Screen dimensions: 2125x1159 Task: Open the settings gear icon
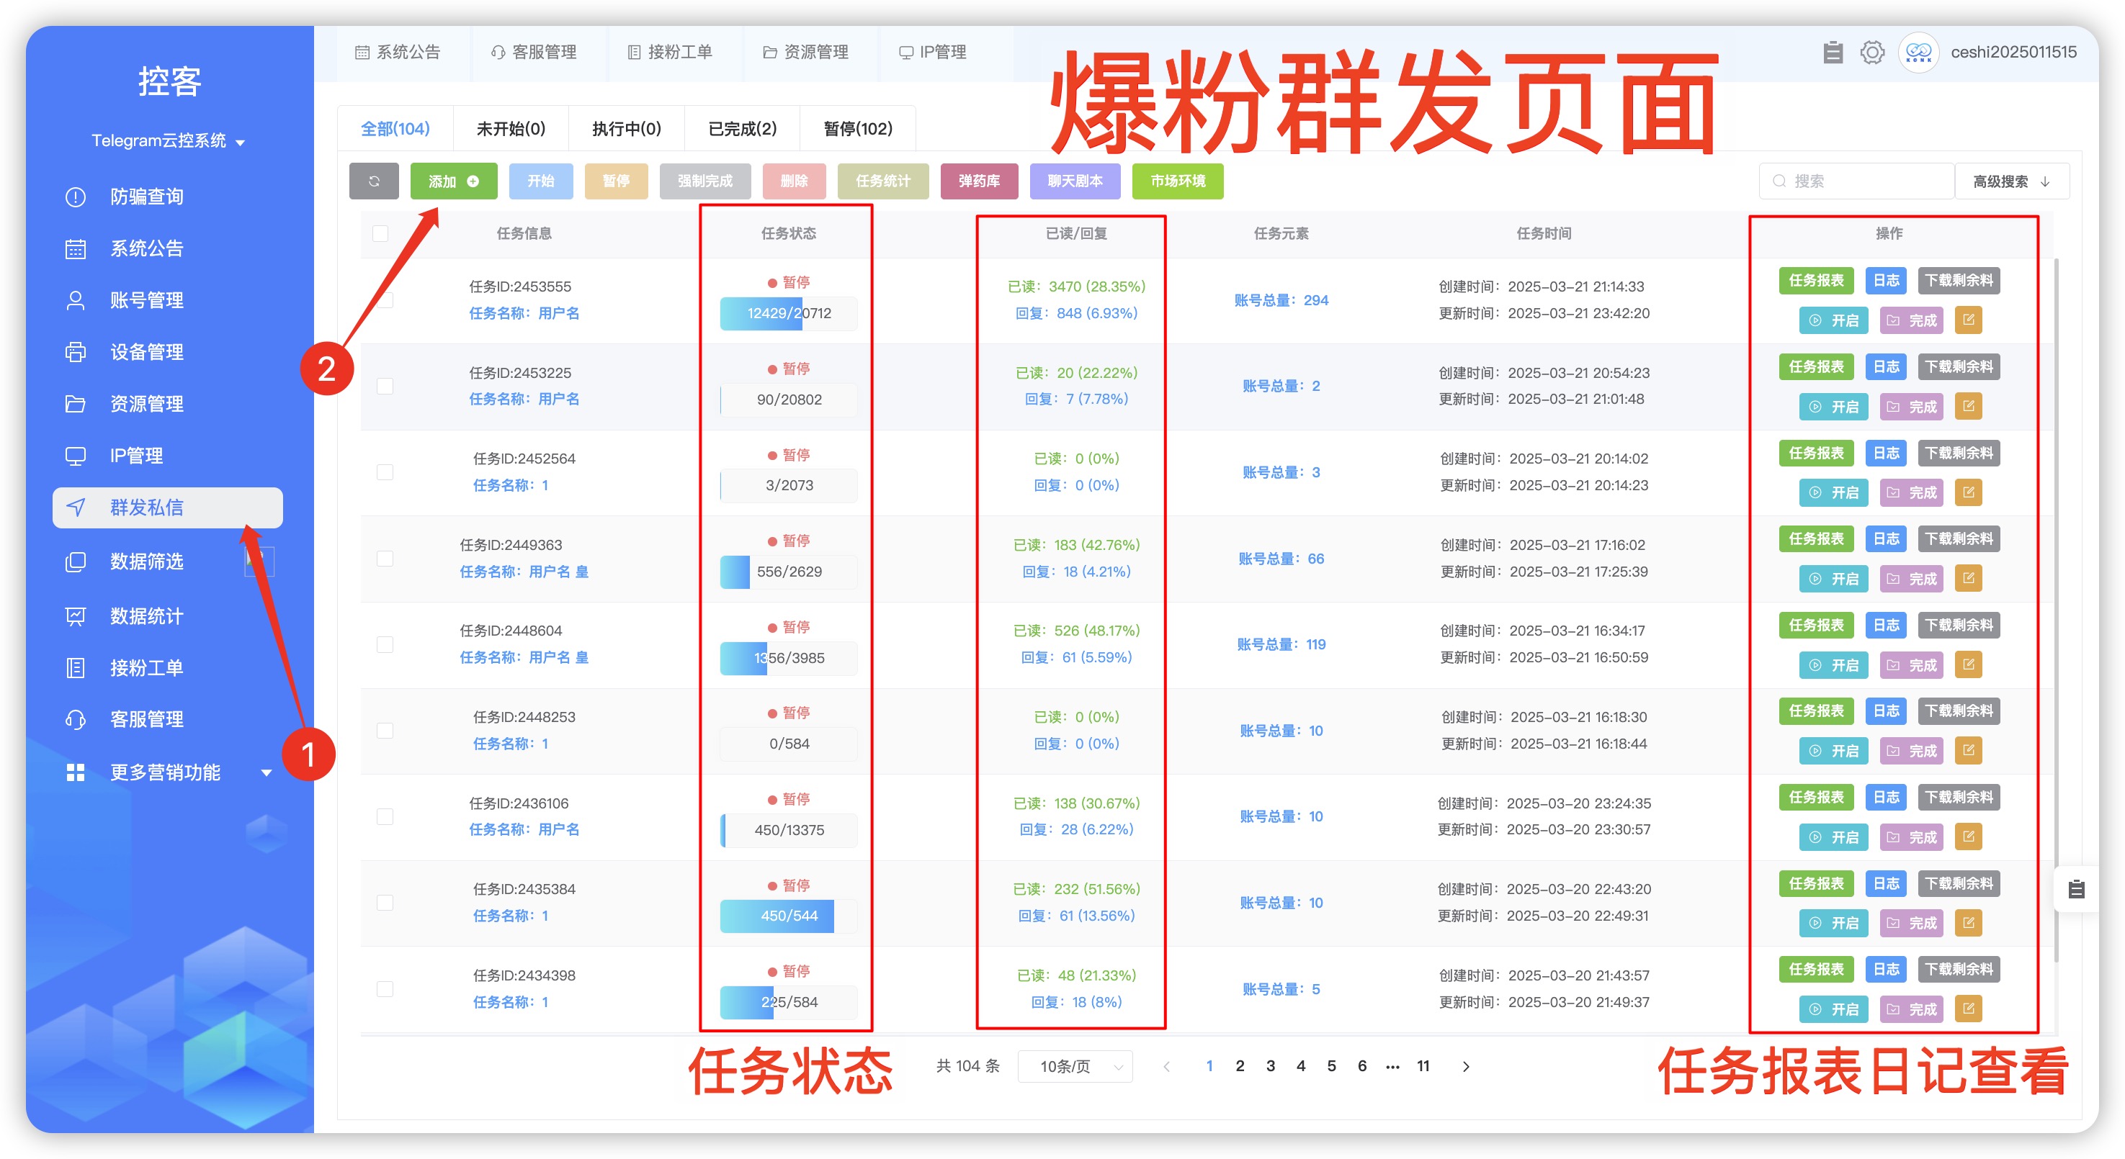[x=1871, y=53]
